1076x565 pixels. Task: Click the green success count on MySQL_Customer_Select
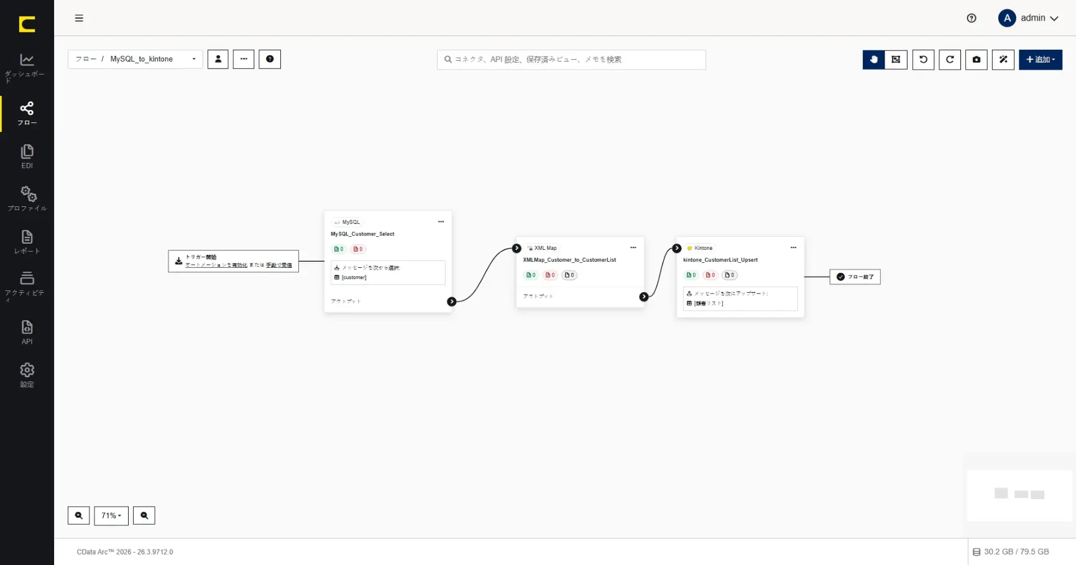pyautogui.click(x=339, y=249)
